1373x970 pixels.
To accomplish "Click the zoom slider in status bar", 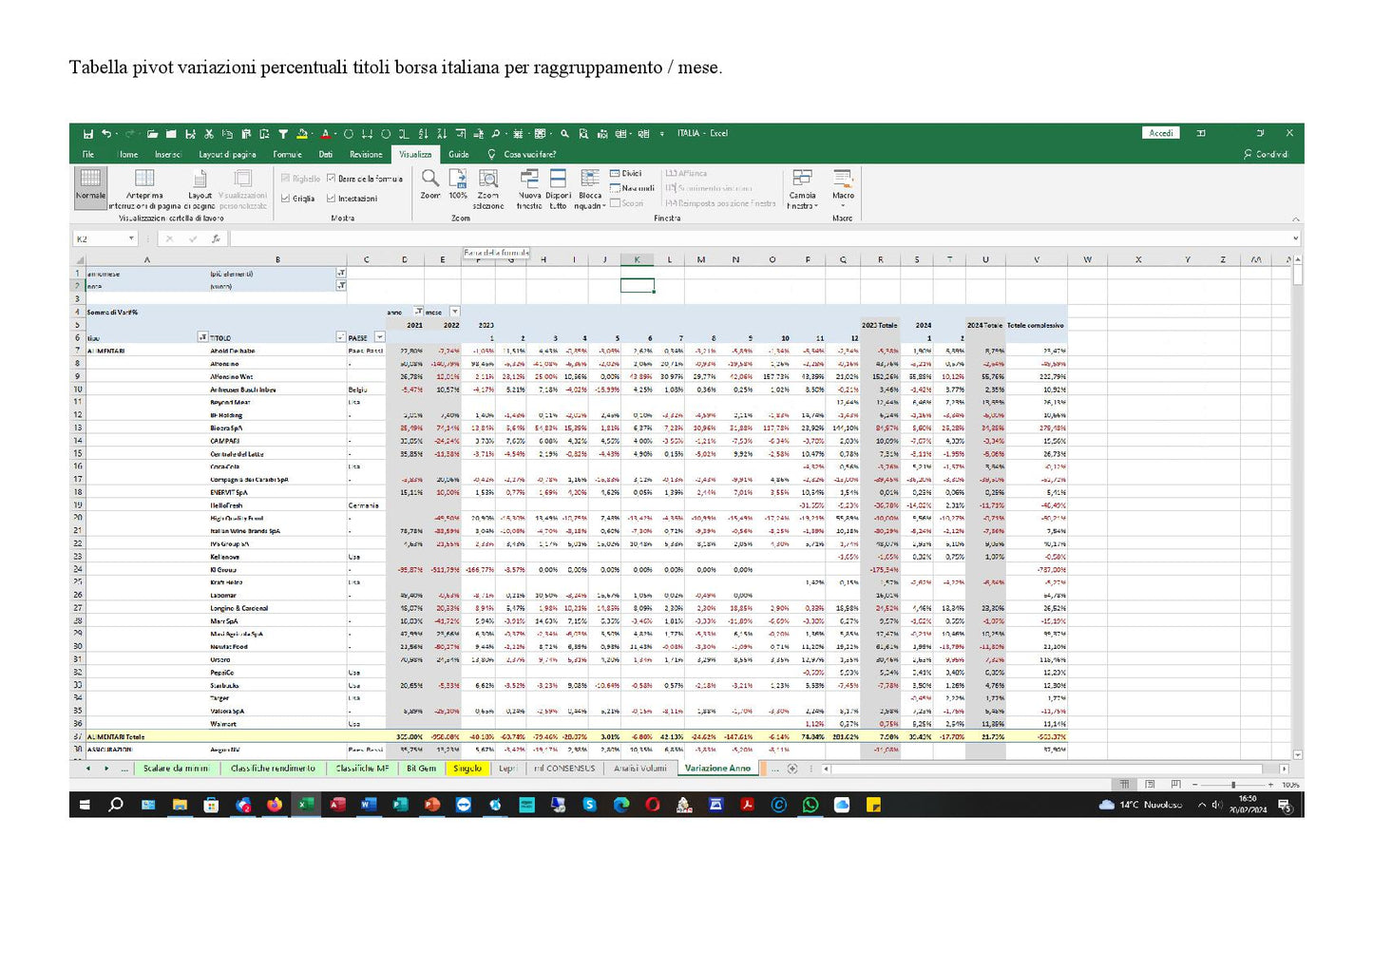I will point(1233,785).
